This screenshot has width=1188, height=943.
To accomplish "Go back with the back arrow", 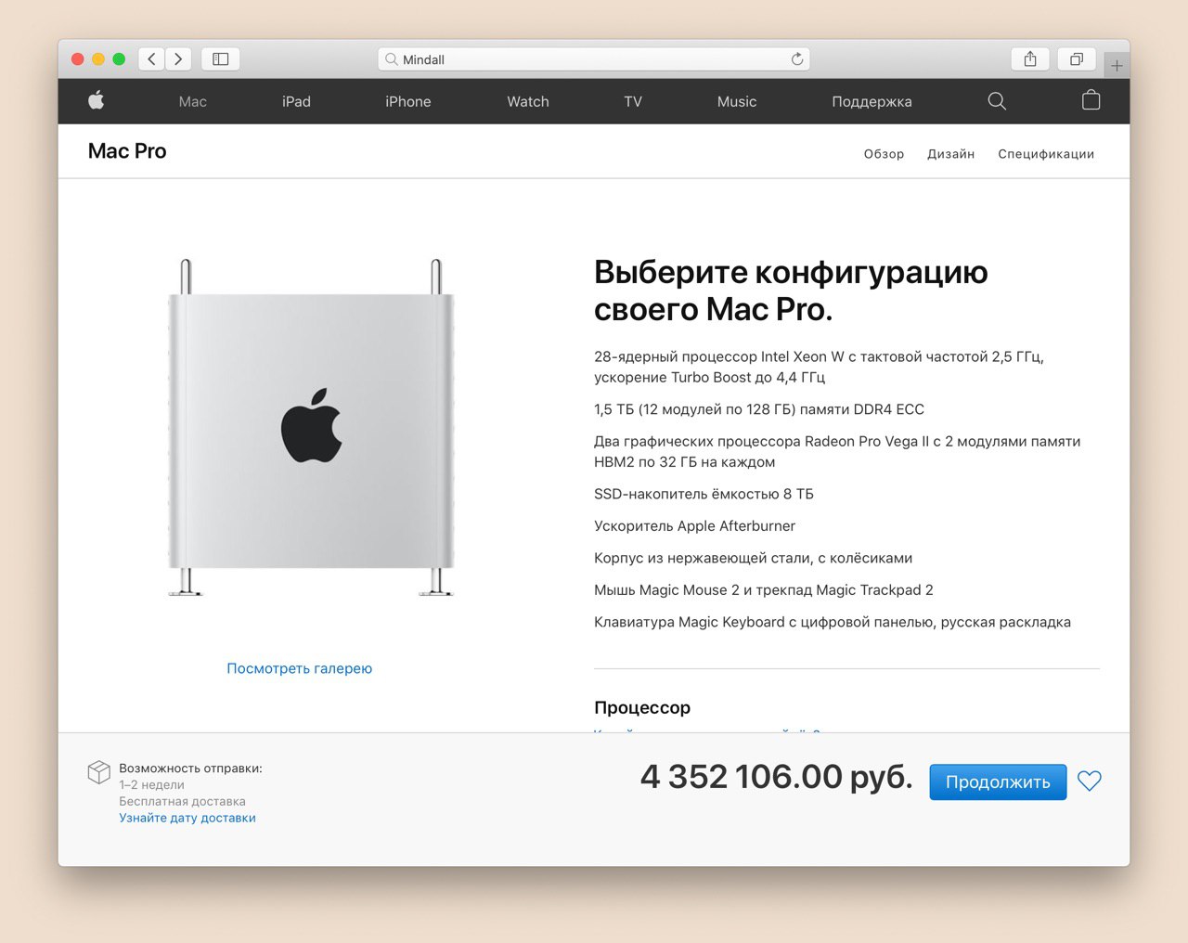I will pos(152,59).
